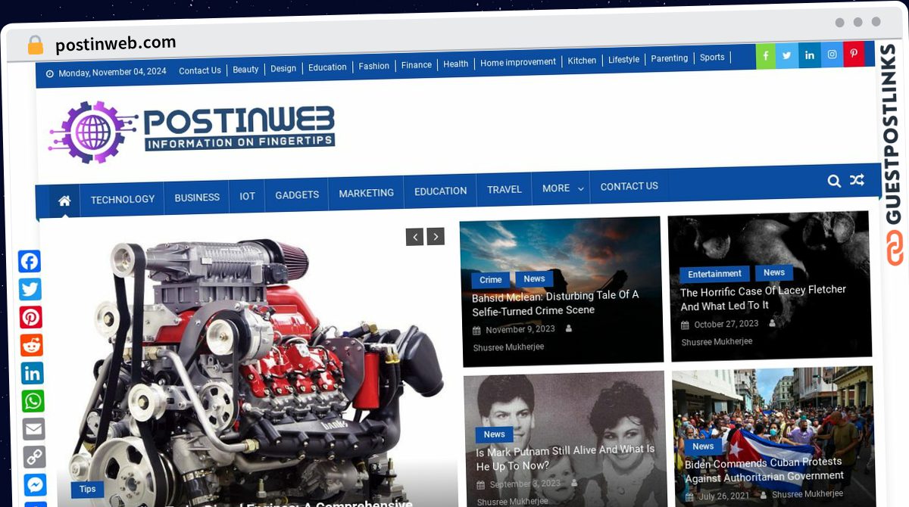Open the BUSINESS menu item
This screenshot has width=909, height=507.
(197, 198)
